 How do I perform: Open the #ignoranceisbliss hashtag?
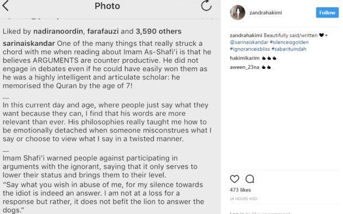point(250,49)
